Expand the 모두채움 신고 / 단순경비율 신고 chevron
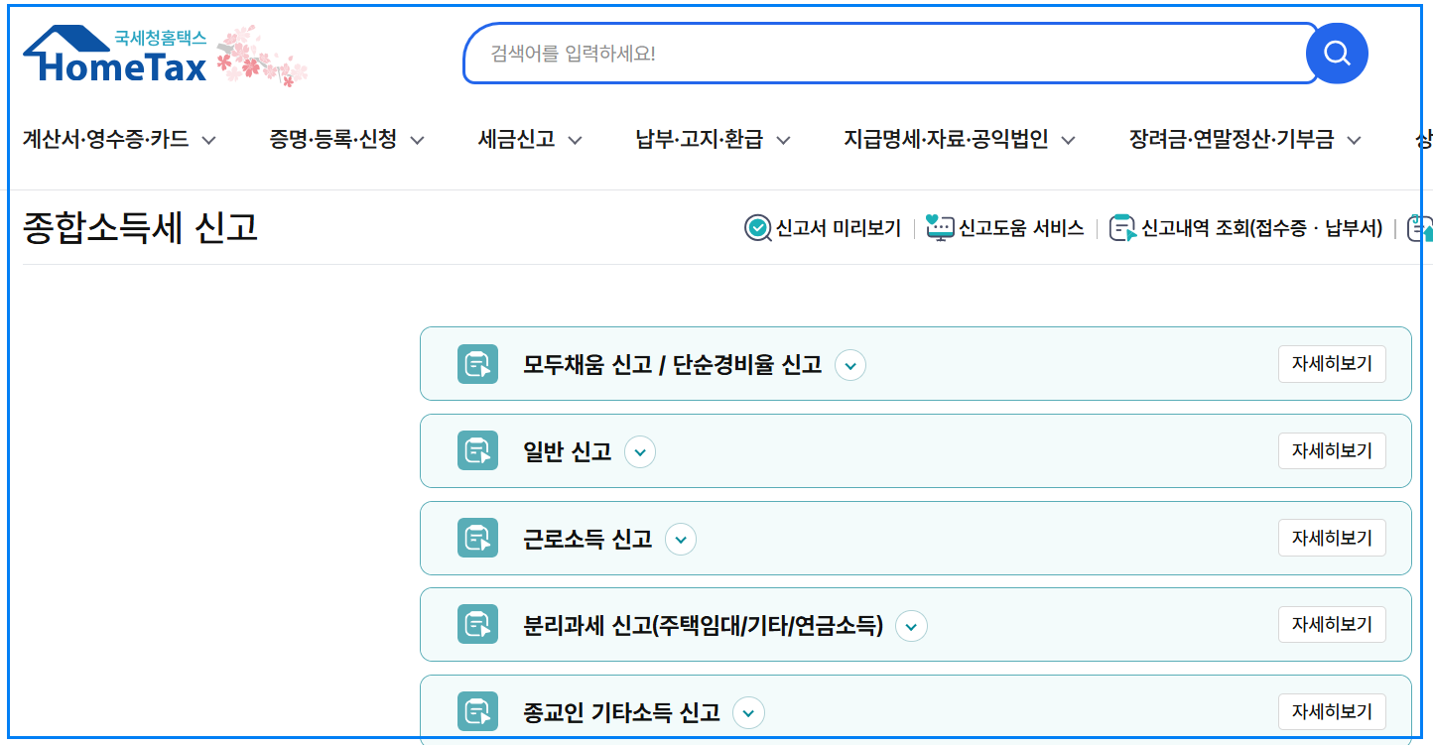 pyautogui.click(x=850, y=366)
